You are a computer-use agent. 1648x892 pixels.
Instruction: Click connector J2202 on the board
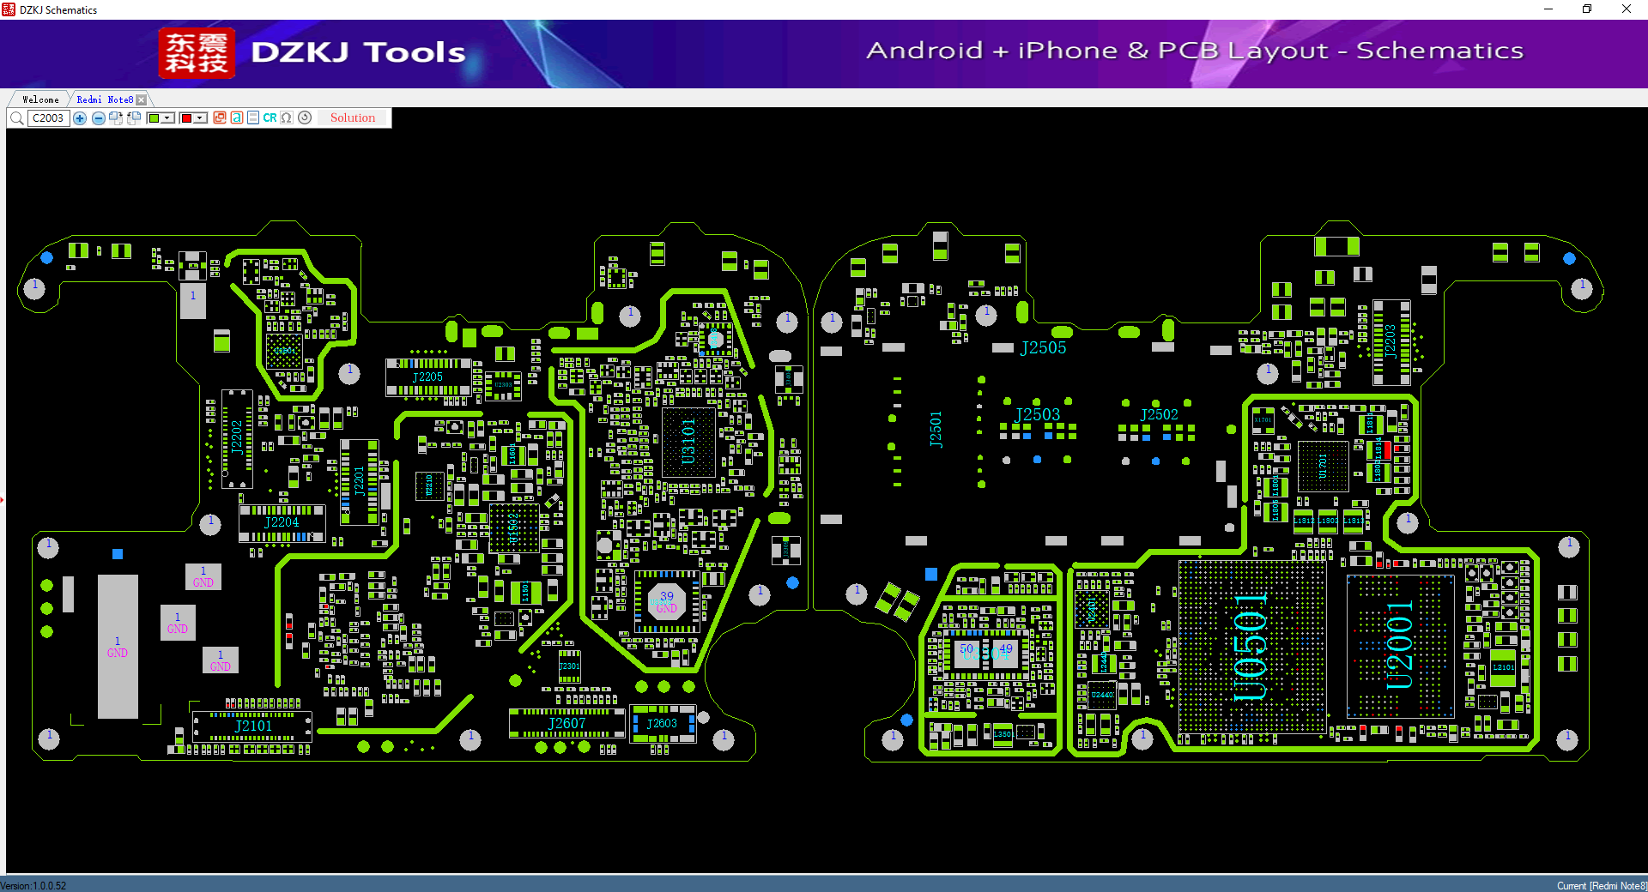[237, 437]
